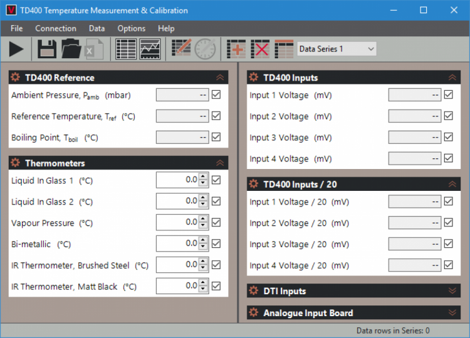This screenshot has width=470, height=338.
Task: Open a file with the folder icon
Action: coord(71,49)
